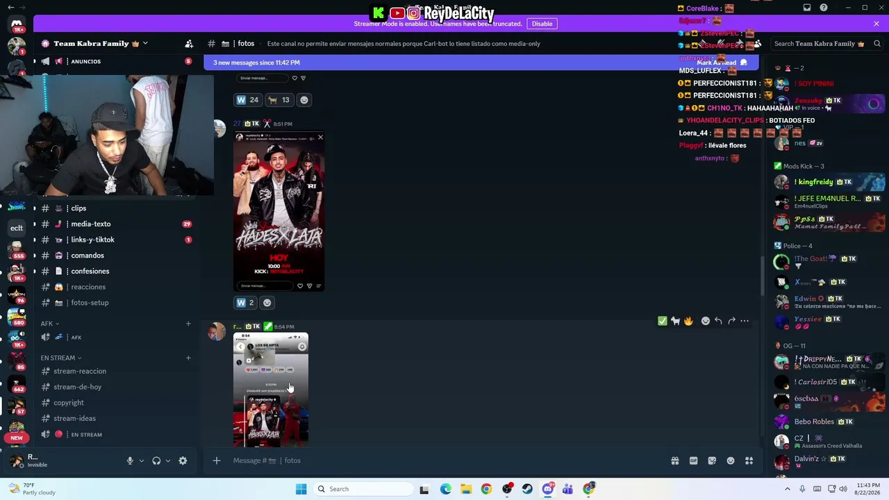
Task: Collapse the EN STREAM category
Action: (x=60, y=358)
